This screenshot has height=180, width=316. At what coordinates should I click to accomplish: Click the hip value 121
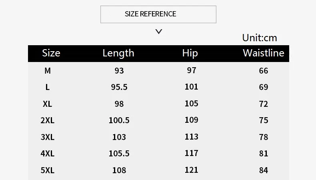pos(192,170)
